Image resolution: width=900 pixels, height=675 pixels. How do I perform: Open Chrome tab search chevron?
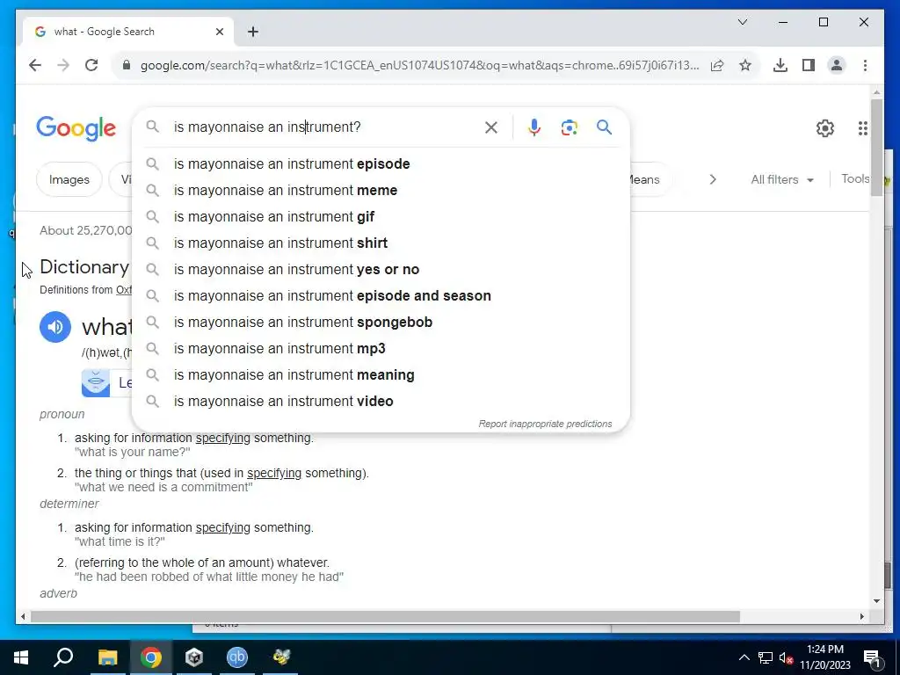tap(742, 22)
